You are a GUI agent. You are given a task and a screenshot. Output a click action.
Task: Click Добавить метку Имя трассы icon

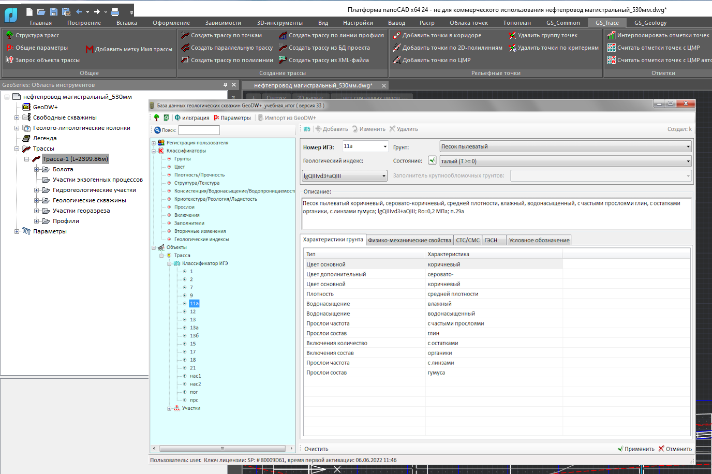(90, 49)
